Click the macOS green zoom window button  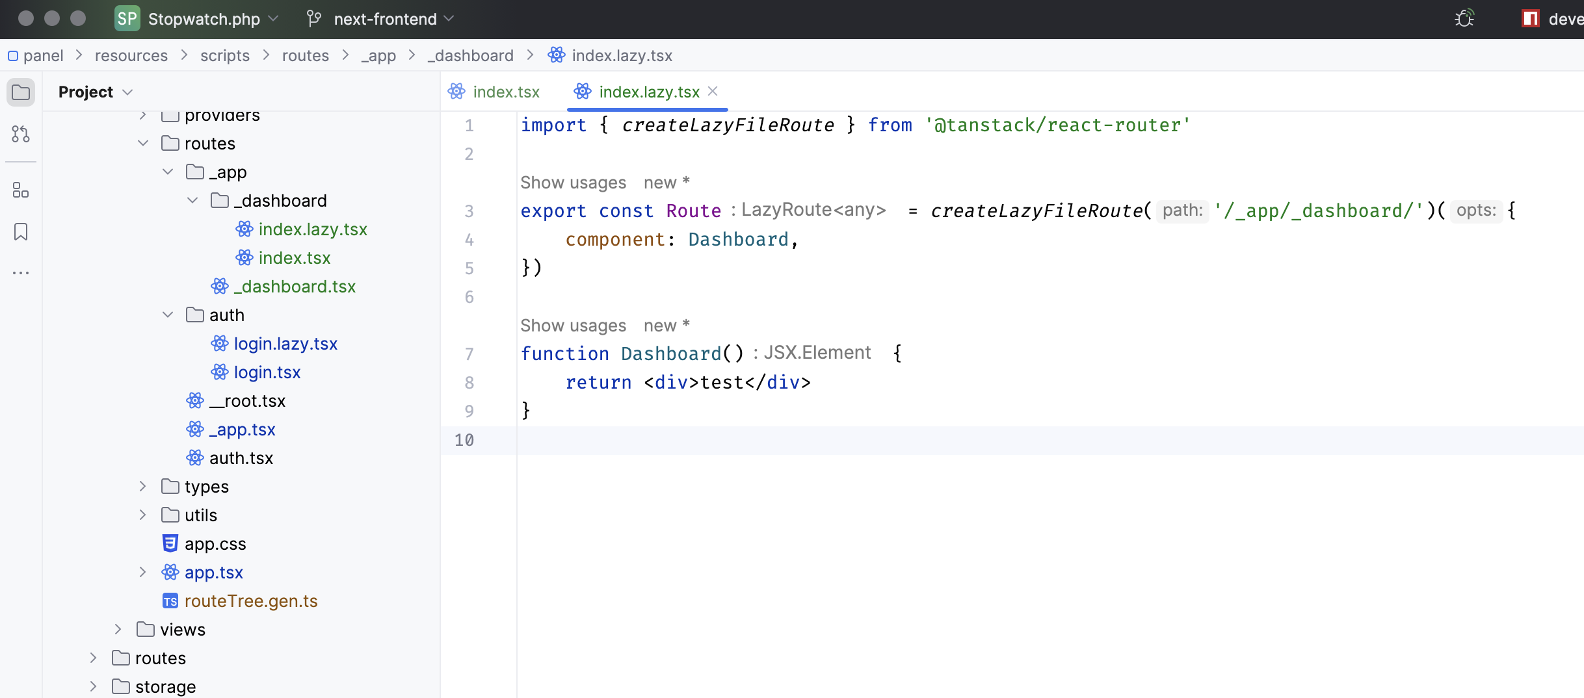tap(78, 18)
